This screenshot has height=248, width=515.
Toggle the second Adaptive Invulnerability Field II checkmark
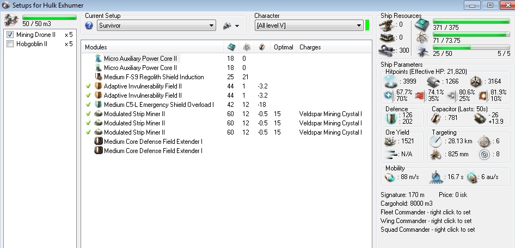coord(88,96)
